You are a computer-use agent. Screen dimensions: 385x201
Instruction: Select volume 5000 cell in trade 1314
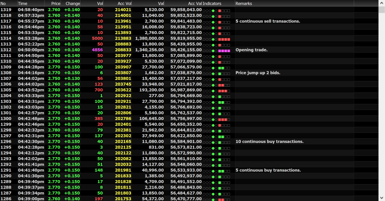tap(97, 39)
